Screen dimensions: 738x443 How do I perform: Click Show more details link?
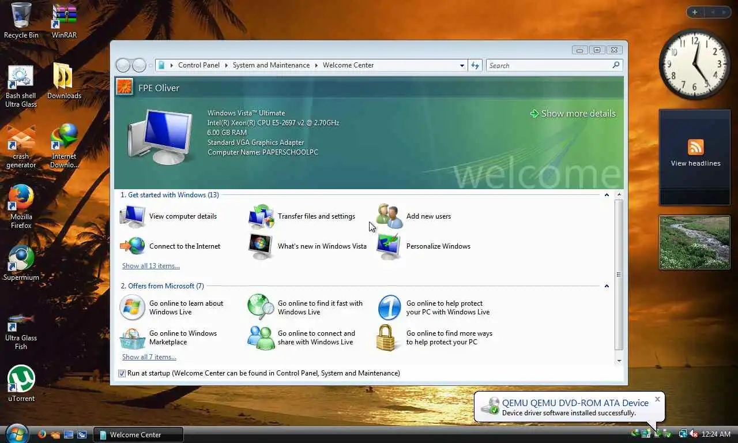[x=573, y=114]
